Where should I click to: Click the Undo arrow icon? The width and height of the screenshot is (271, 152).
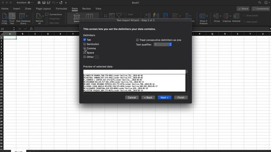pos(54,3)
